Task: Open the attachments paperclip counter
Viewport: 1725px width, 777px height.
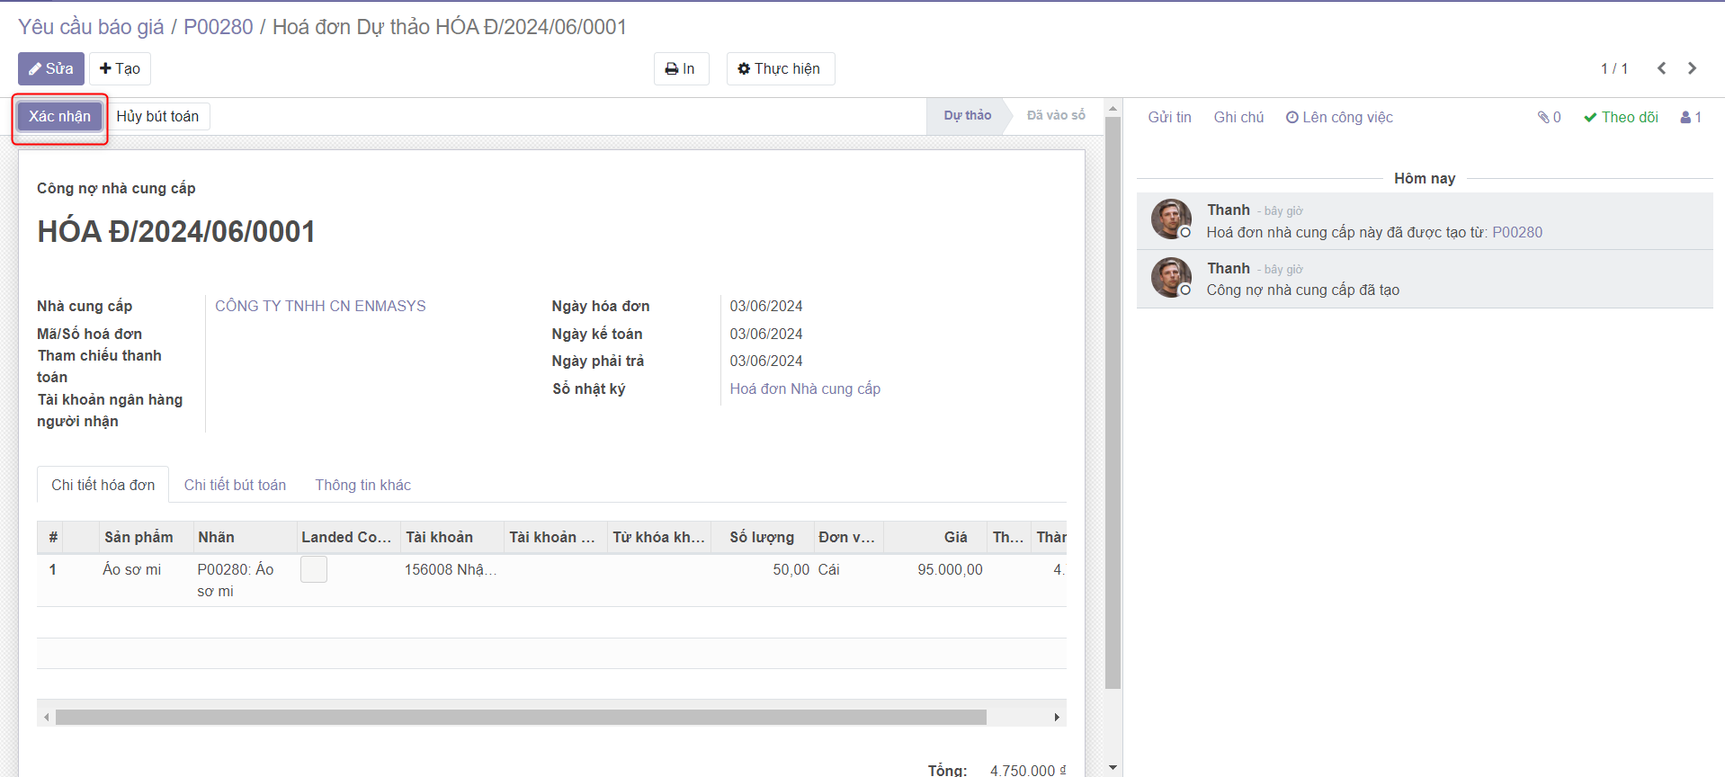Action: coord(1549,117)
